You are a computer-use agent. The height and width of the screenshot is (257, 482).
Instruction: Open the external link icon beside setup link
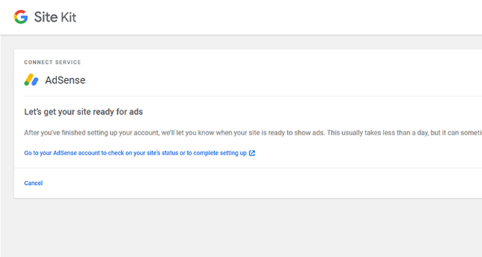pos(252,153)
